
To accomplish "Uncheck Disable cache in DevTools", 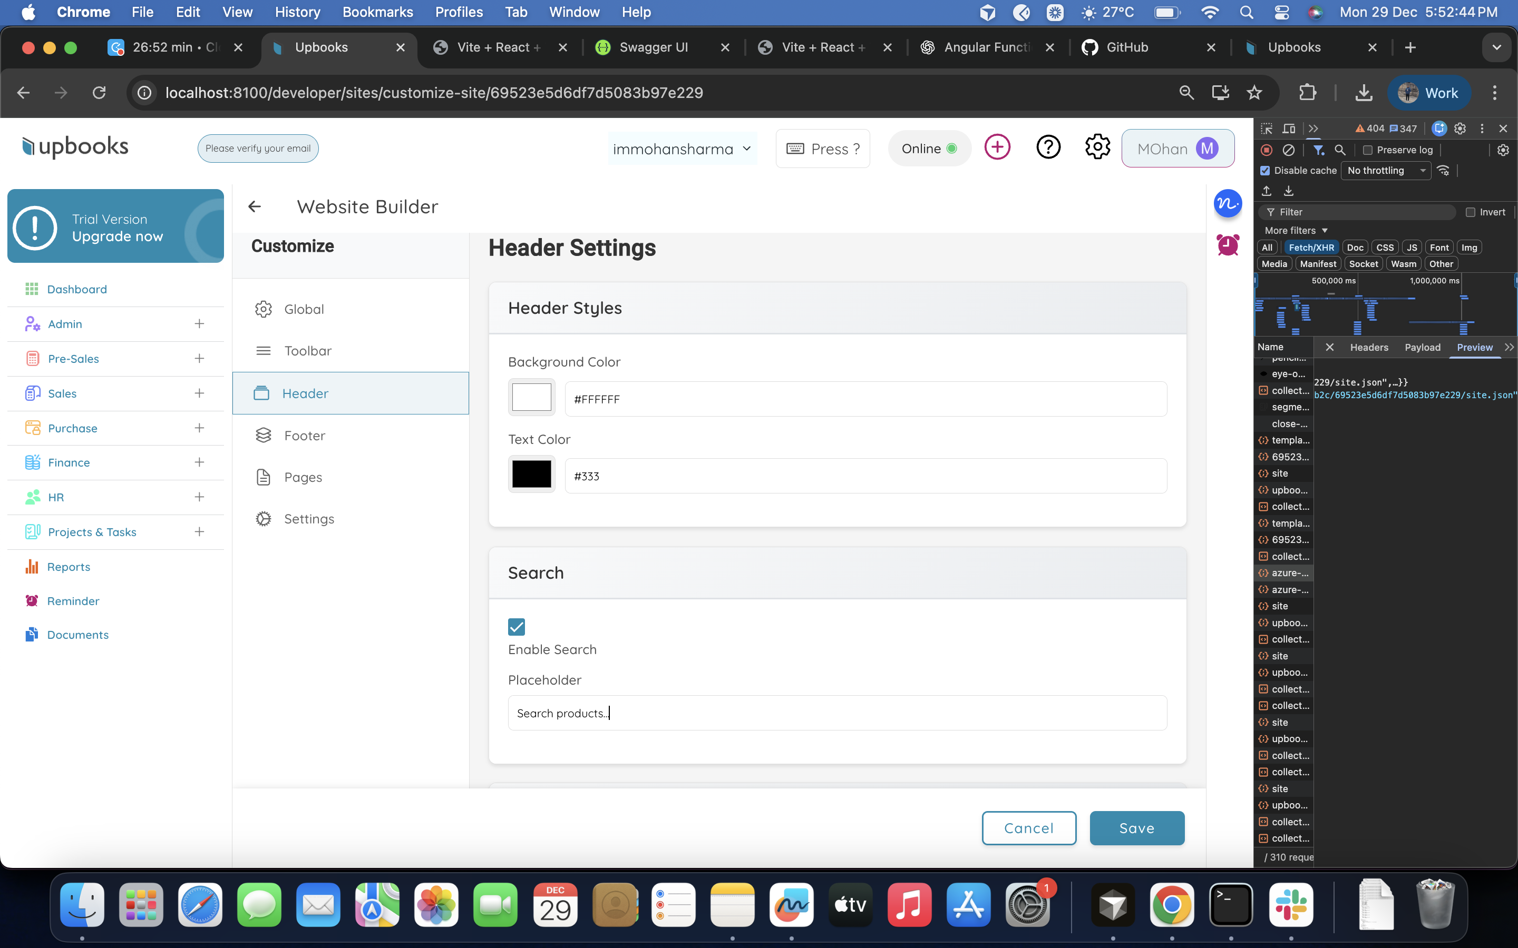I will coord(1264,170).
